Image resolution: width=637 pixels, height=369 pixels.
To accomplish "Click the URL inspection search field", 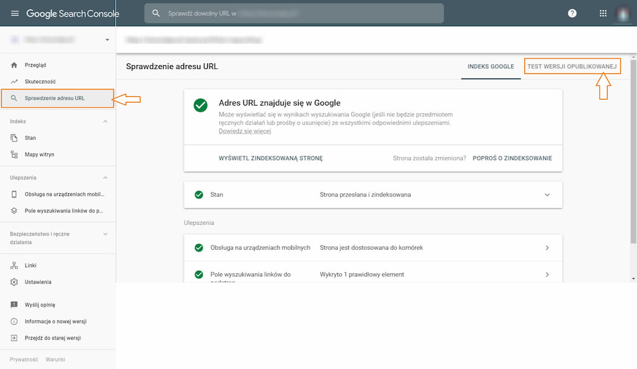I will [x=294, y=14].
